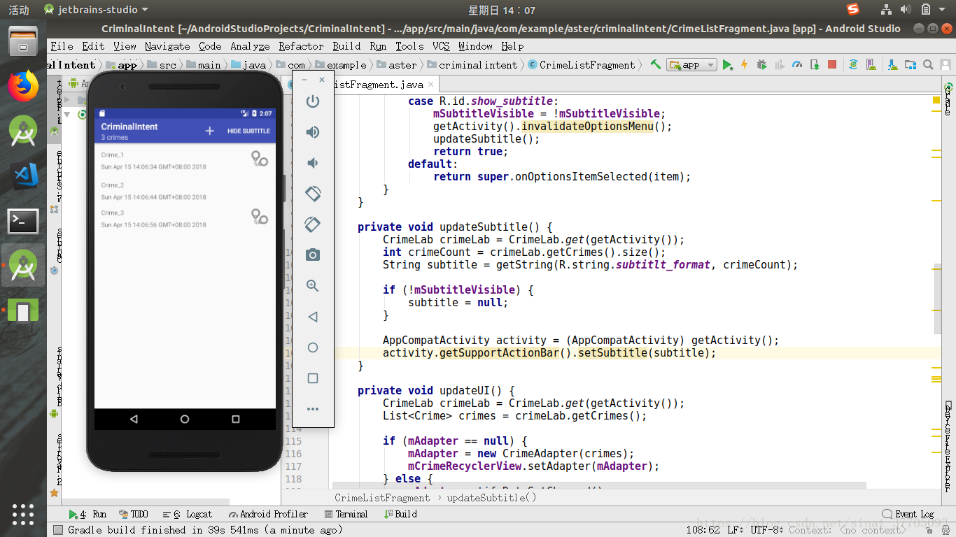Open the app run configuration dropdown
The image size is (956, 537).
coord(691,64)
